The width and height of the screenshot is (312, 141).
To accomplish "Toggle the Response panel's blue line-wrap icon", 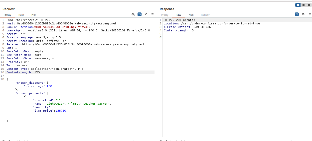I will click(x=297, y=14).
